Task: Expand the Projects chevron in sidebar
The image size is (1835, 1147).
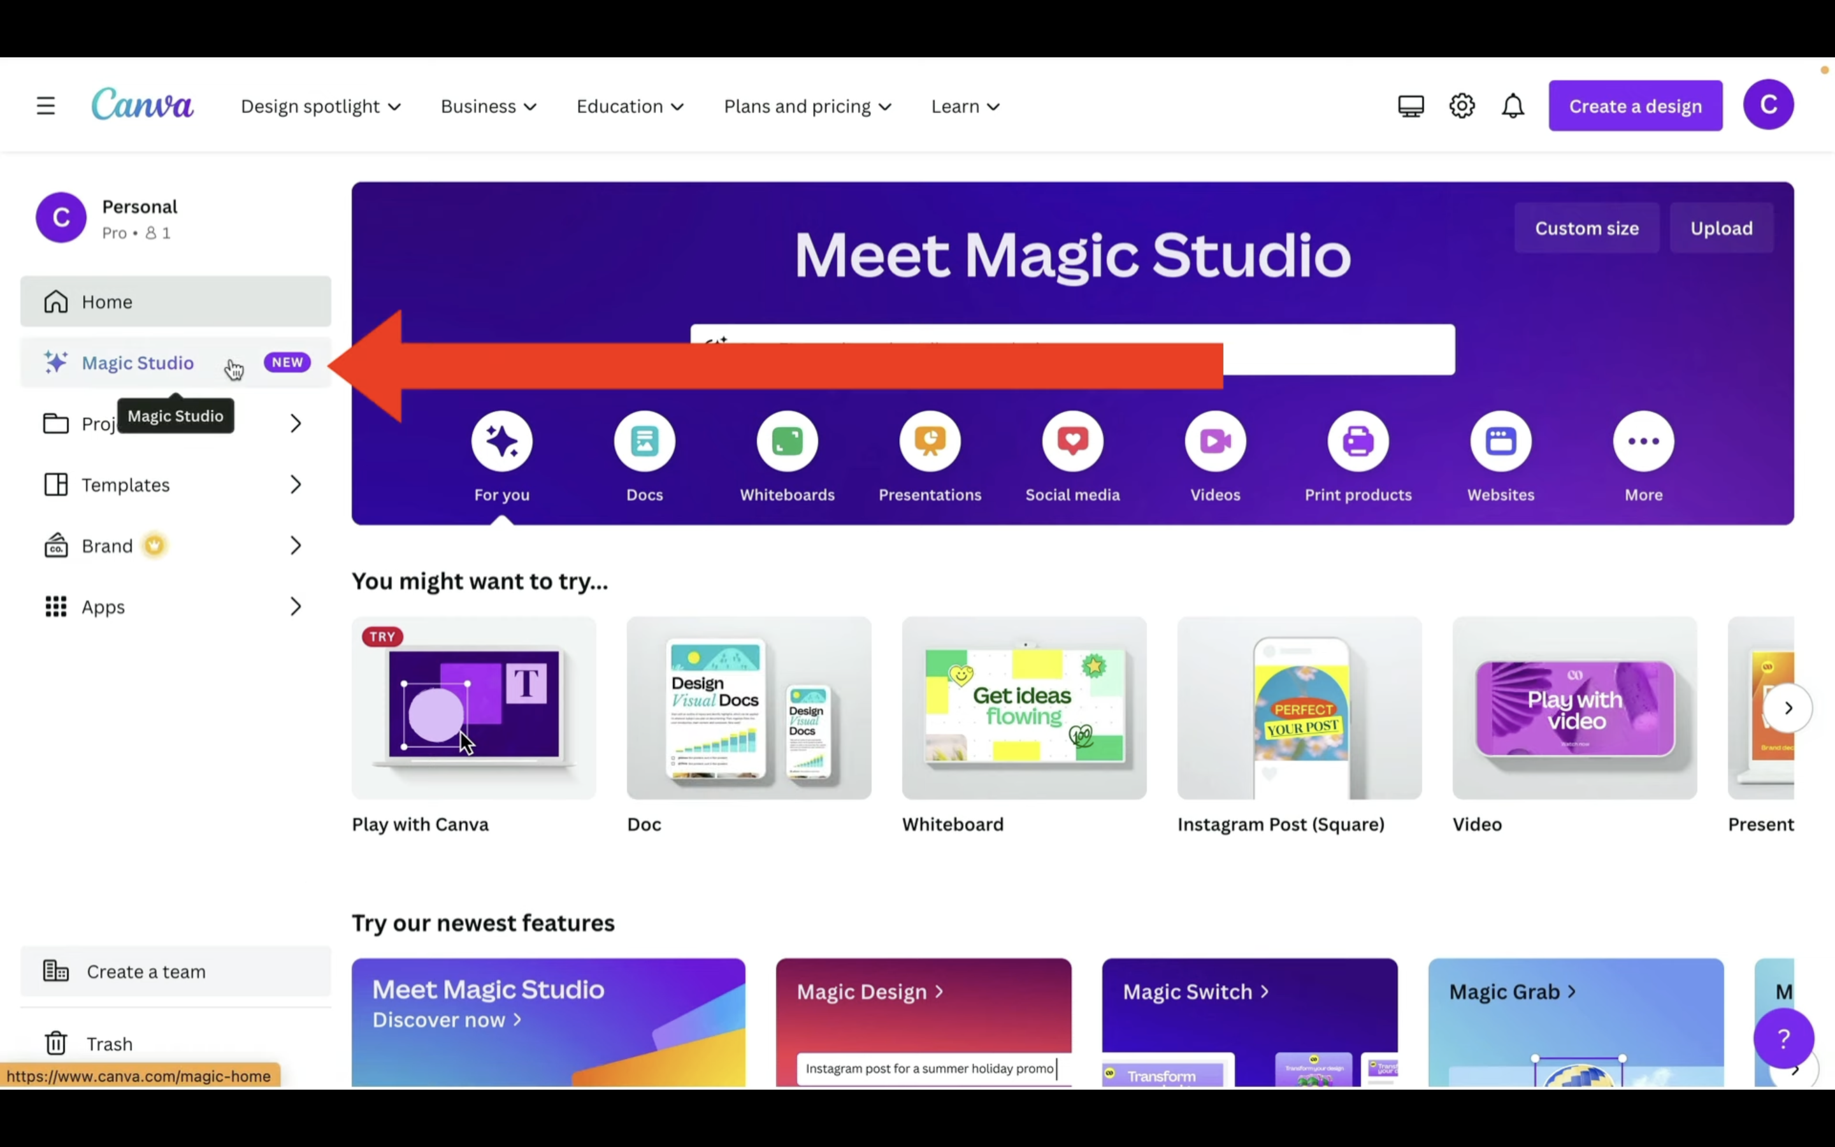Action: coord(296,423)
